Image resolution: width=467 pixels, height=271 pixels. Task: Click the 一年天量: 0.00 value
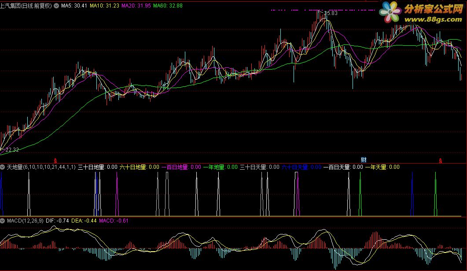pos(382,167)
